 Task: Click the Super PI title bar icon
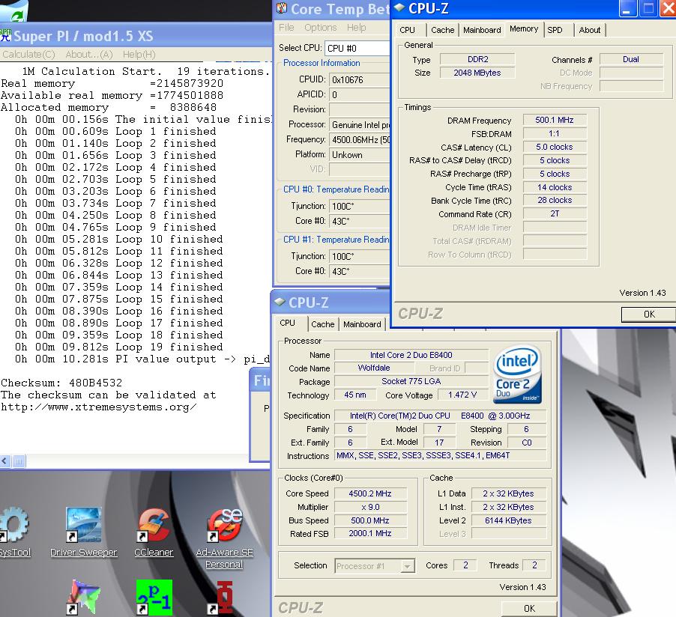tap(5, 35)
